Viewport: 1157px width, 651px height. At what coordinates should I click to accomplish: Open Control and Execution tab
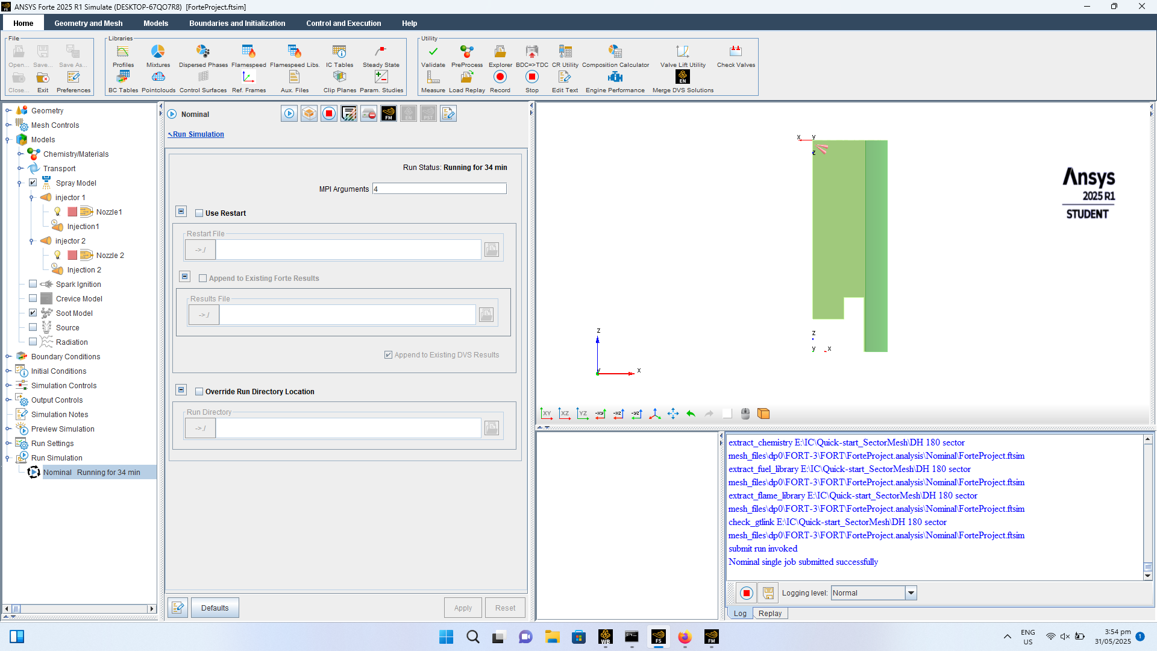click(343, 23)
